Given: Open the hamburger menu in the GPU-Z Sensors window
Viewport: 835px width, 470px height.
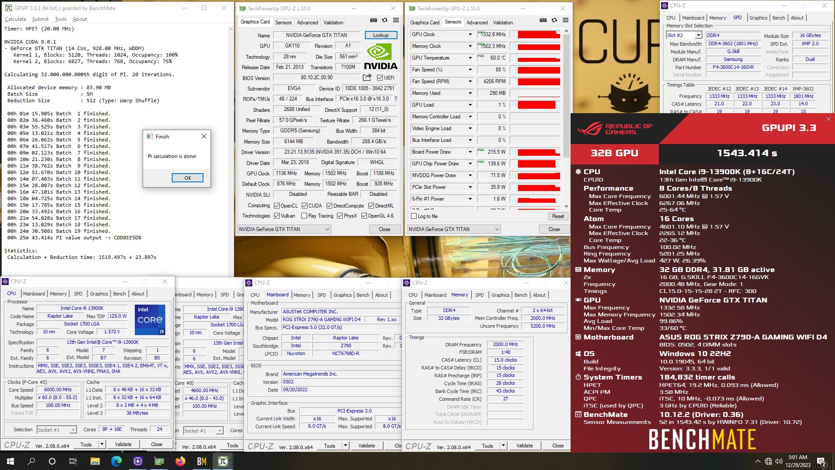Looking at the screenshot, I should 565,20.
